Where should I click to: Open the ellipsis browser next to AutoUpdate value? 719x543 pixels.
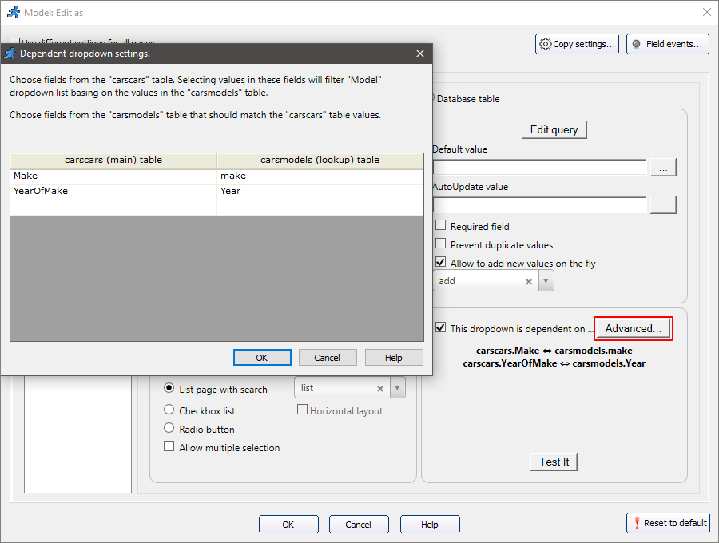pos(663,204)
